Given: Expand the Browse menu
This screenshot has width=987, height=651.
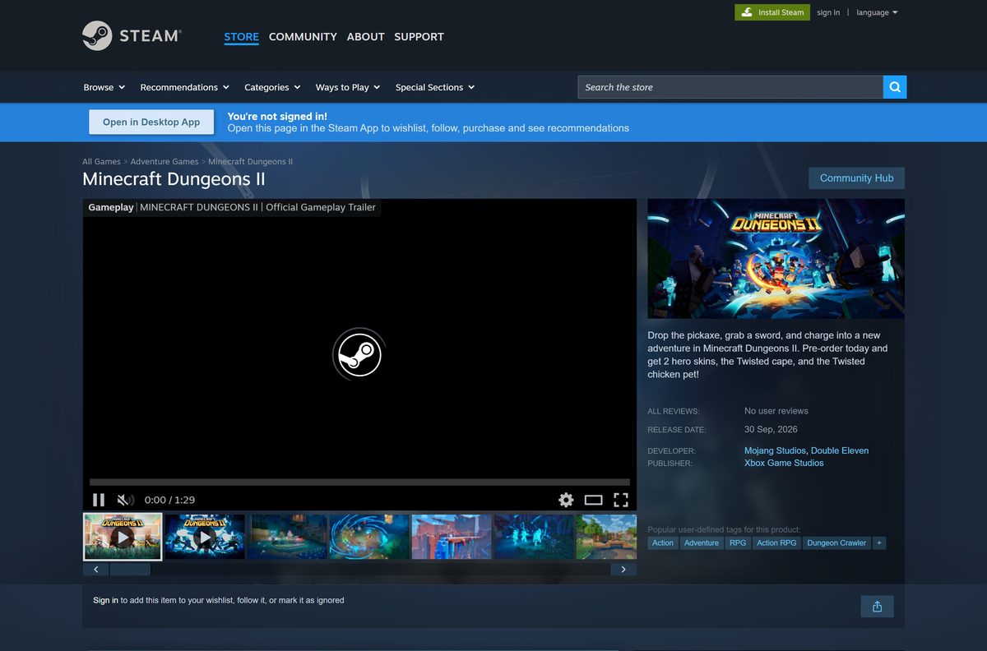Looking at the screenshot, I should 104,87.
